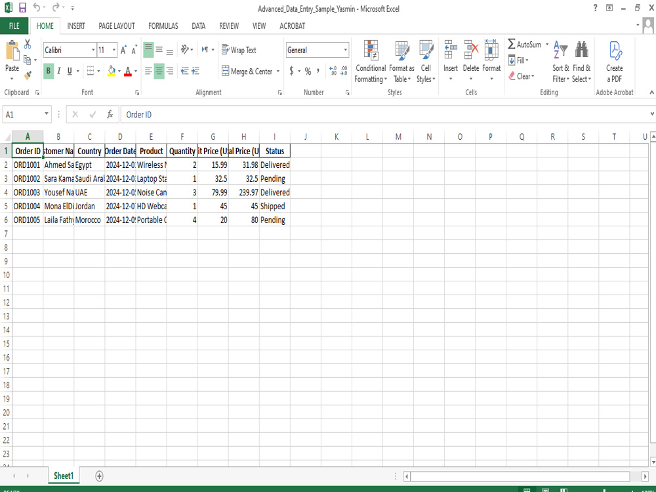
Task: Switch to the PAGE LAYOUT tab
Action: (x=117, y=26)
